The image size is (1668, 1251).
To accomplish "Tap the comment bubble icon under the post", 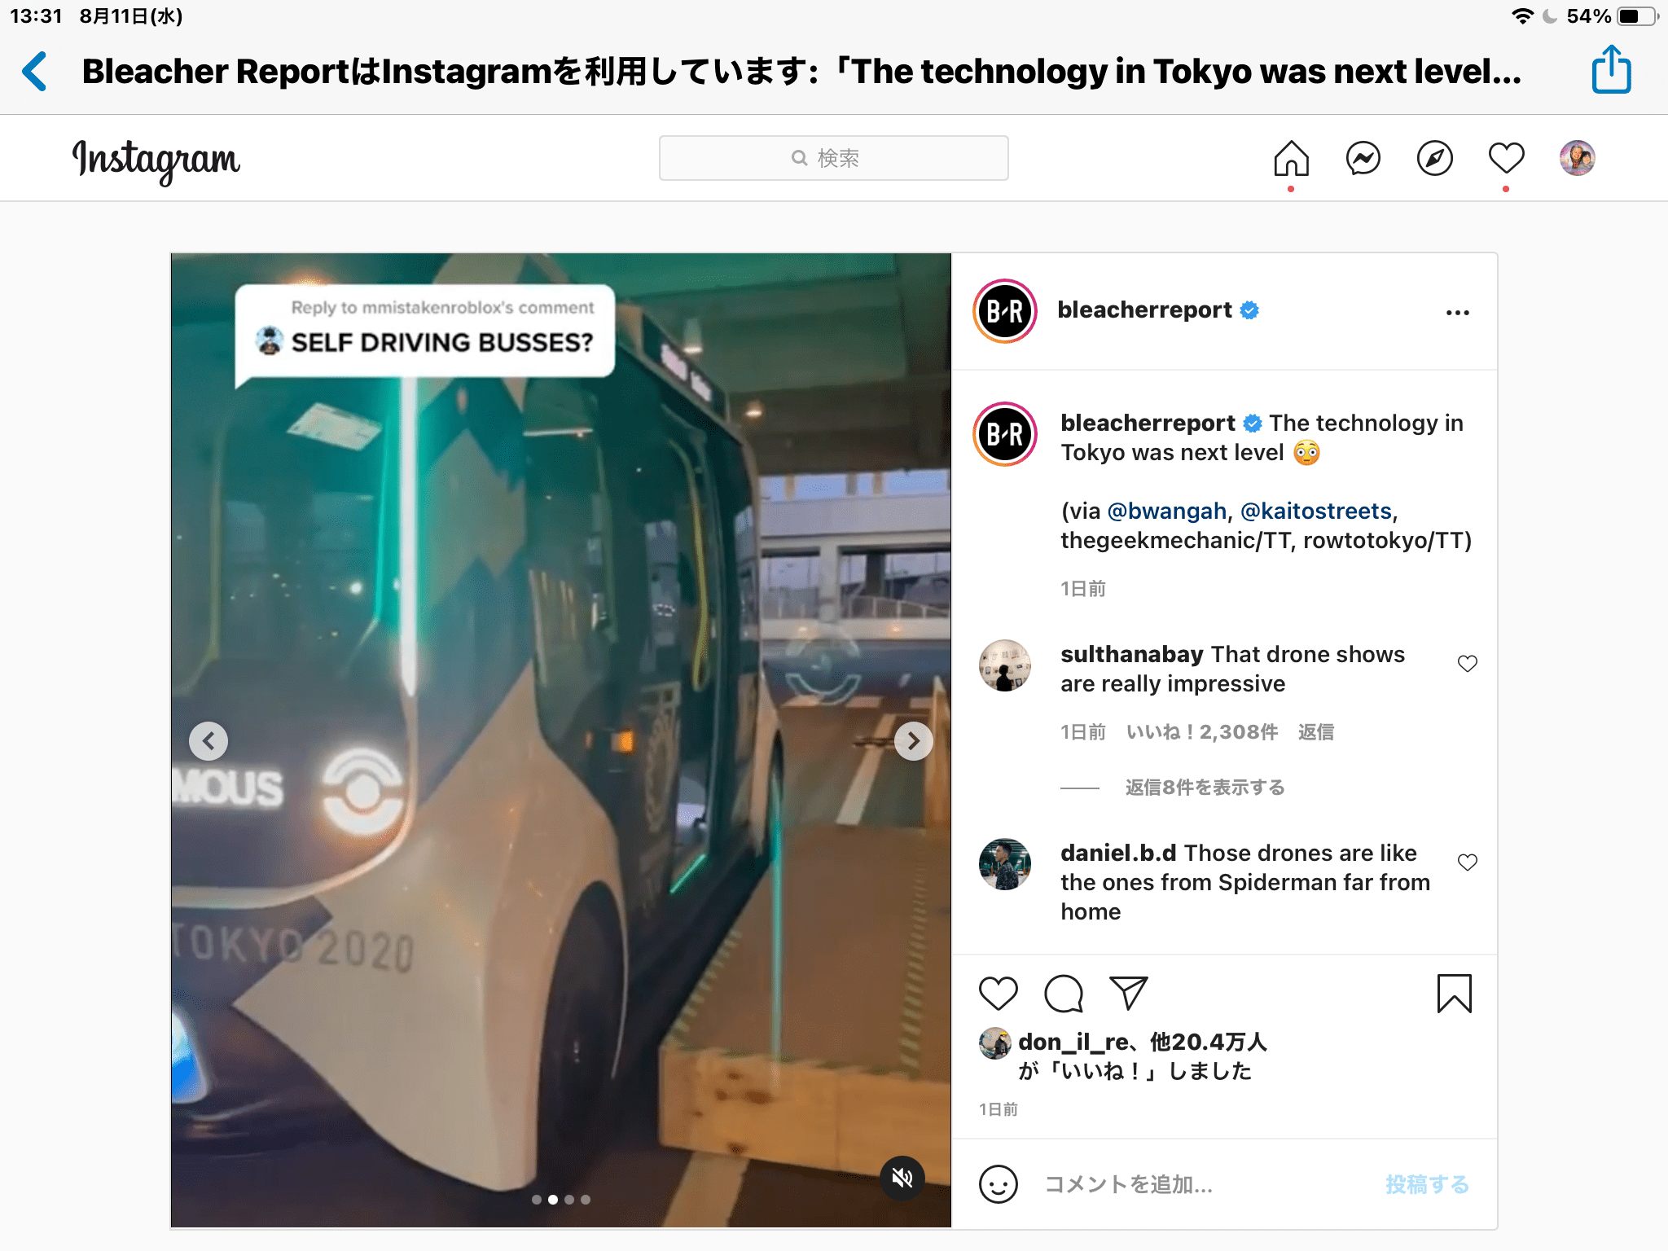I will coord(1064,994).
